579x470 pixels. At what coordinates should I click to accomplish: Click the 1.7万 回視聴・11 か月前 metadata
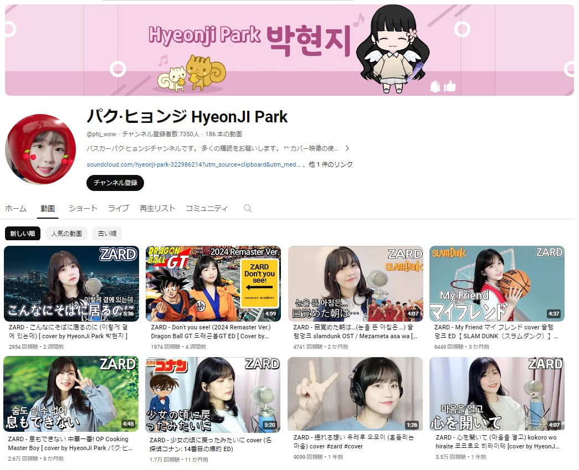(179, 459)
